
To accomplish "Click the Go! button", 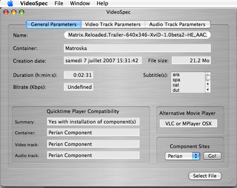I will pos(212,156).
